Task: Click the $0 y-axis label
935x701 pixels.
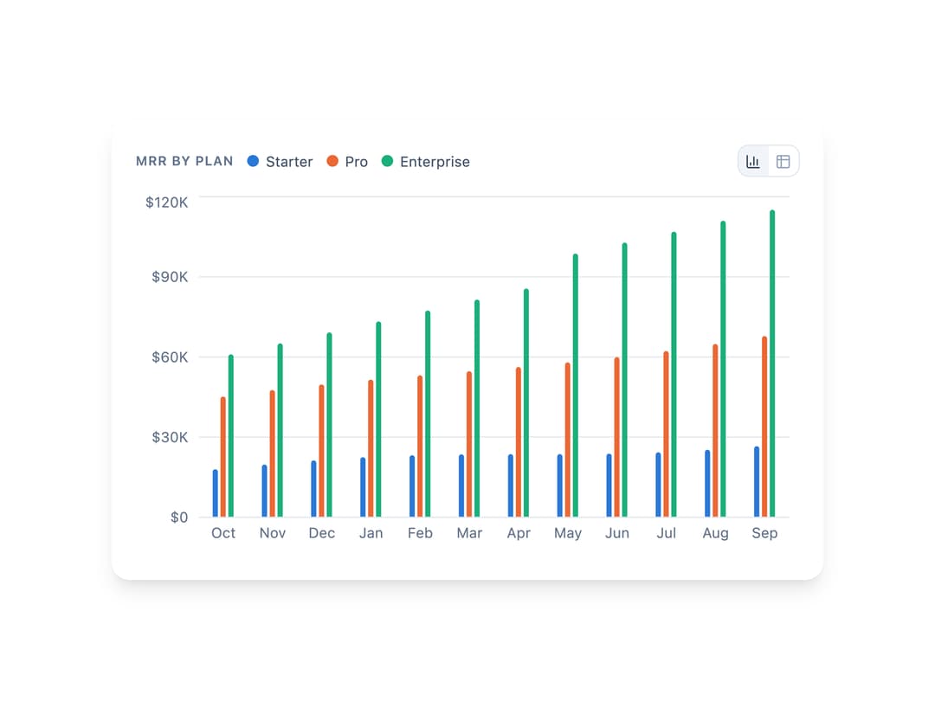Action: tap(179, 518)
